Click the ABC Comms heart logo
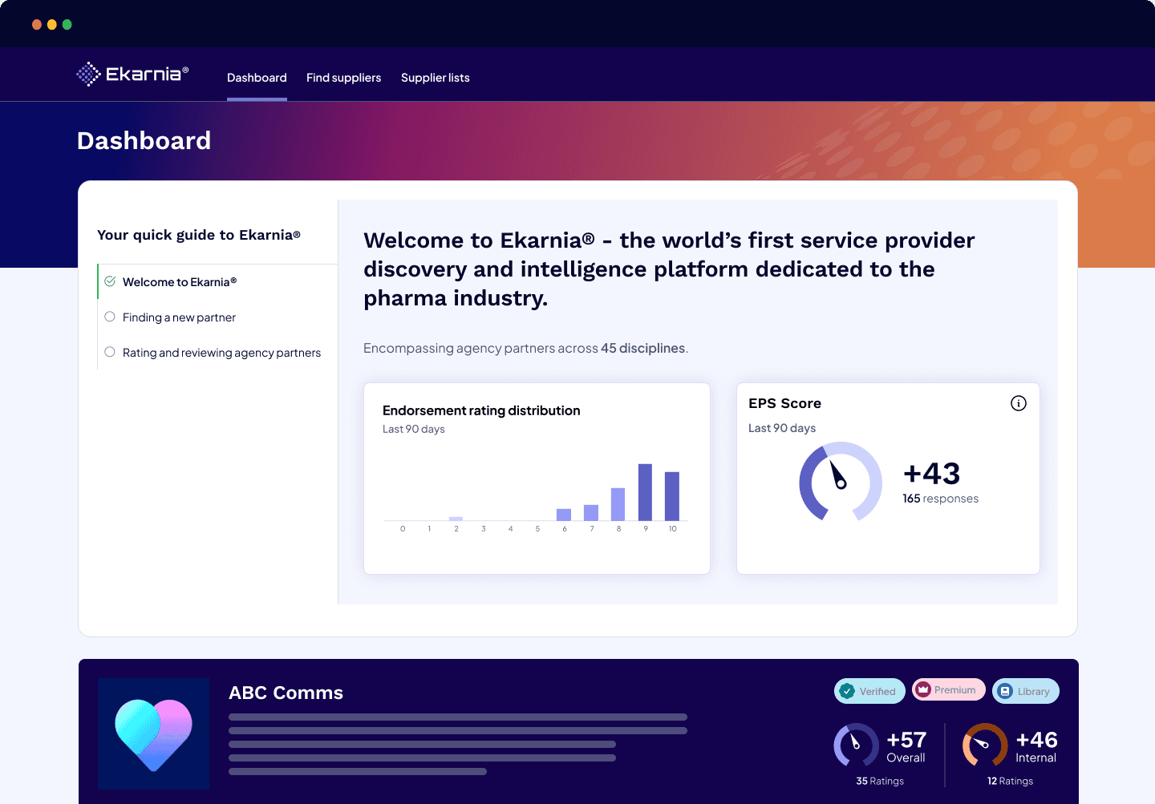 tap(153, 734)
